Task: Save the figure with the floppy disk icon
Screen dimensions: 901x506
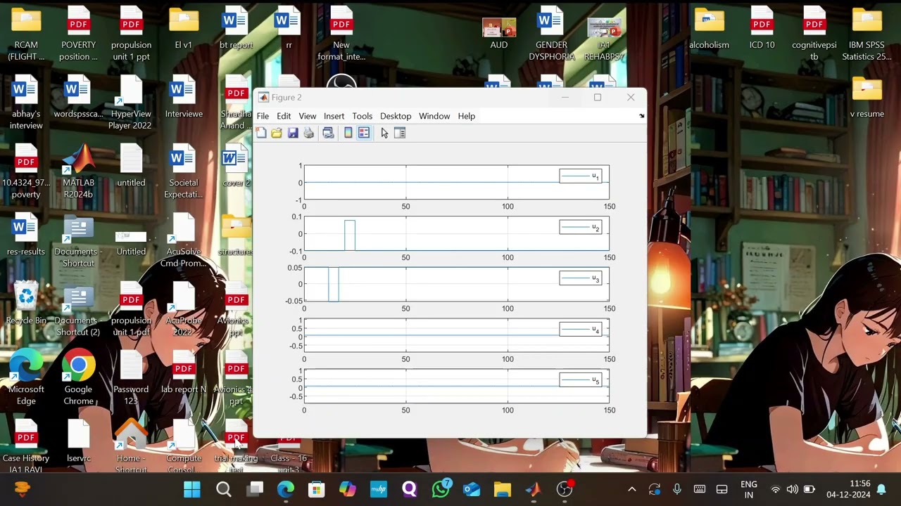Action: [x=293, y=133]
